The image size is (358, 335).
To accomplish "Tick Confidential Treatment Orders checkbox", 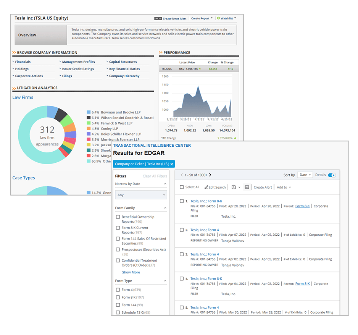I will 118,261.
